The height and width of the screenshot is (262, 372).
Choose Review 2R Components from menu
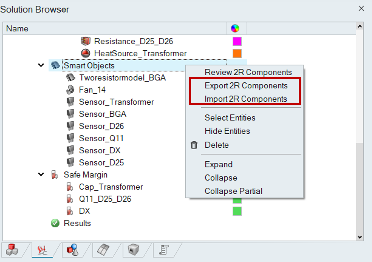coord(248,72)
